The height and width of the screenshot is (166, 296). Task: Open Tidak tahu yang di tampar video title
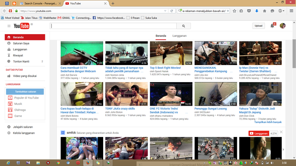[124, 70]
